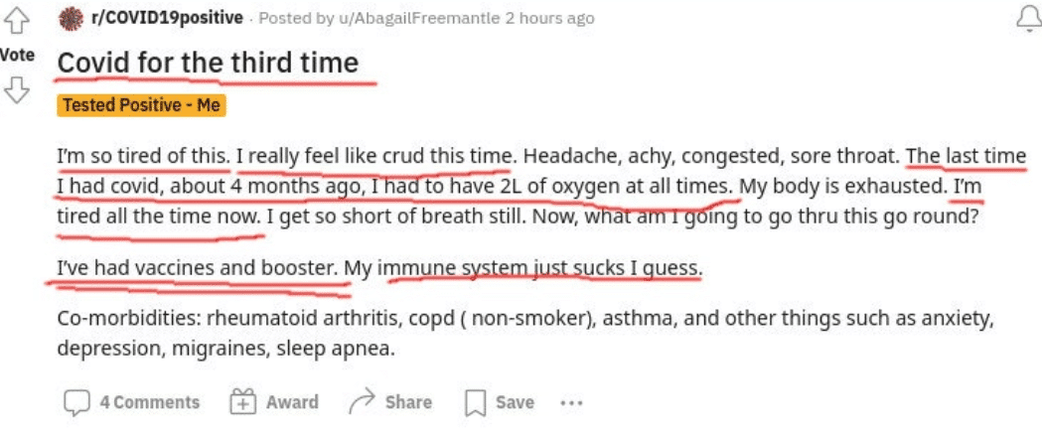Click the co-morbidities paragraph text
The width and height of the screenshot is (1042, 441).
tap(525, 333)
